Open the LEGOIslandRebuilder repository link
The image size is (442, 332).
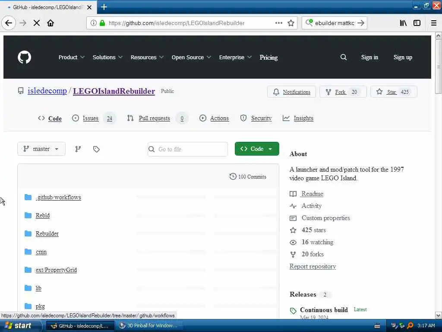pos(114,91)
